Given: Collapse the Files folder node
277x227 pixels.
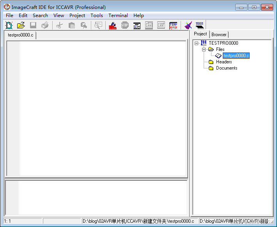Looking at the screenshot, I should coord(204,49).
